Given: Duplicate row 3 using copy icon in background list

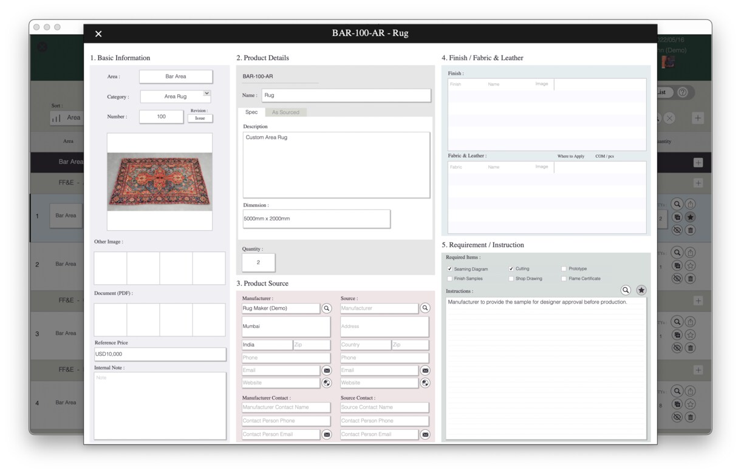Looking at the screenshot, I should 677,335.
